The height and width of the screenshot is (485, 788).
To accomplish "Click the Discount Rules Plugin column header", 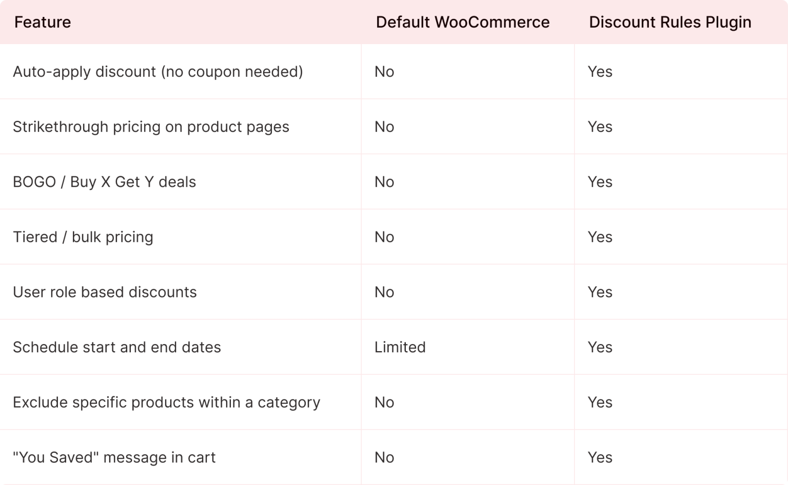I will point(669,22).
